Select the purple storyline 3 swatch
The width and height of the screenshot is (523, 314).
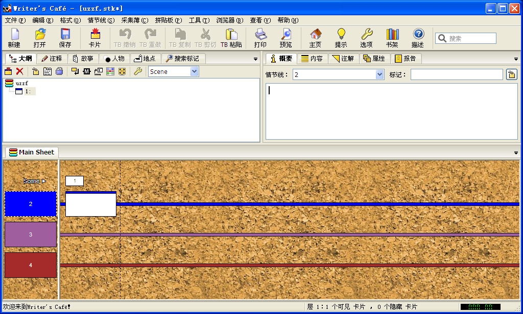[x=31, y=234]
